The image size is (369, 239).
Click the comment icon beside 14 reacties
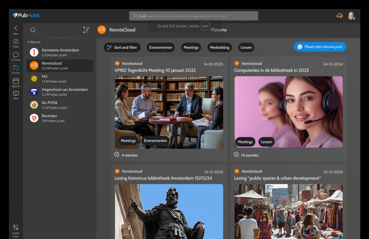(x=236, y=155)
